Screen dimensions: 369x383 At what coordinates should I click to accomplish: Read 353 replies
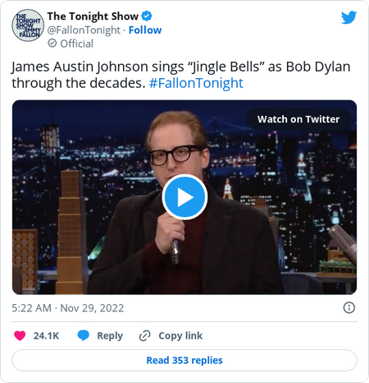(184, 360)
